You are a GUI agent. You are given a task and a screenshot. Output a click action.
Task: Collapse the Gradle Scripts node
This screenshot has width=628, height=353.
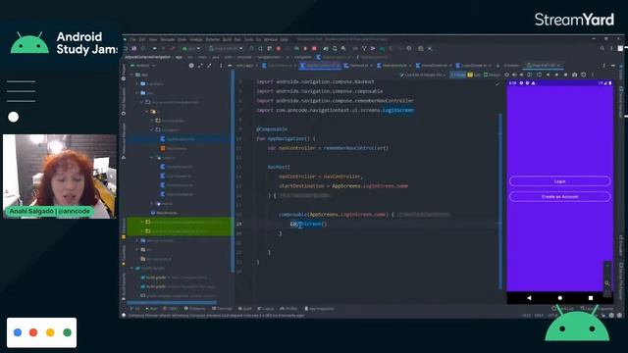132,268
